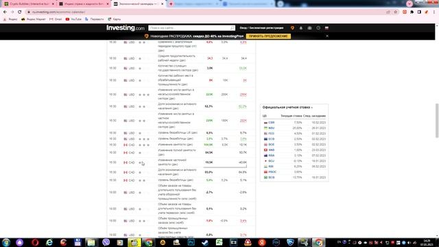The height and width of the screenshot is (247, 439).
Task: Click the search magnifier in the site search box
Action: 232,28
